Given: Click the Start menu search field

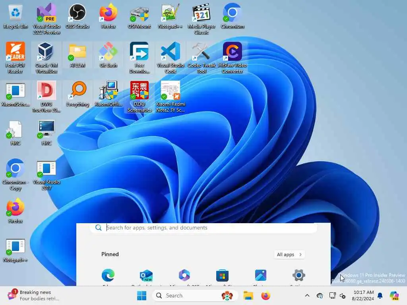Looking at the screenshot, I should (x=203, y=228).
